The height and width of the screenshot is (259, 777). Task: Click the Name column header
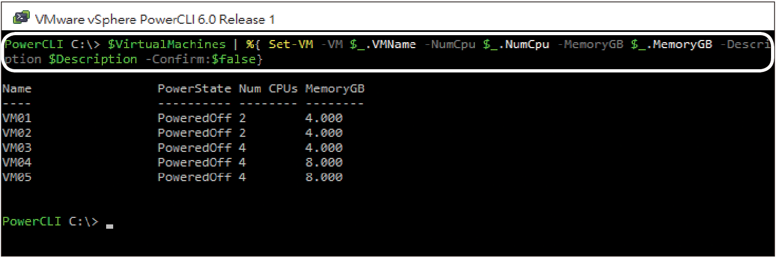[17, 89]
